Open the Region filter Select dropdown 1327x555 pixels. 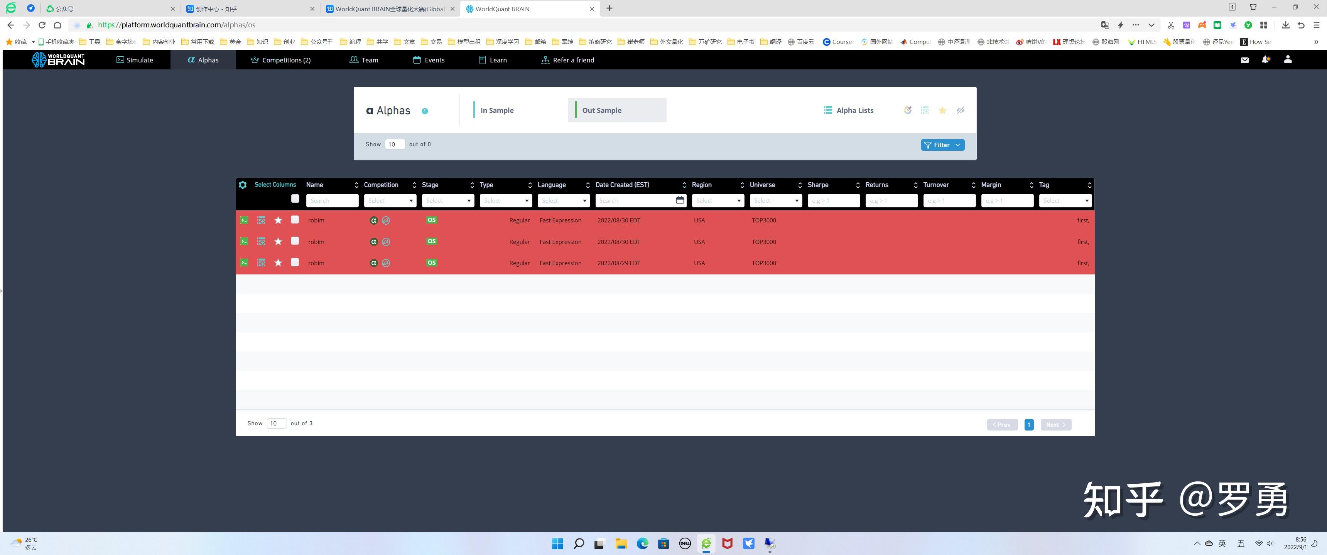718,201
